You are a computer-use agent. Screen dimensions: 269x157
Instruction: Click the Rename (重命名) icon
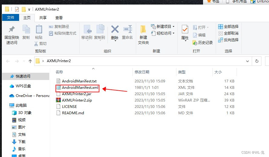click(x=128, y=29)
